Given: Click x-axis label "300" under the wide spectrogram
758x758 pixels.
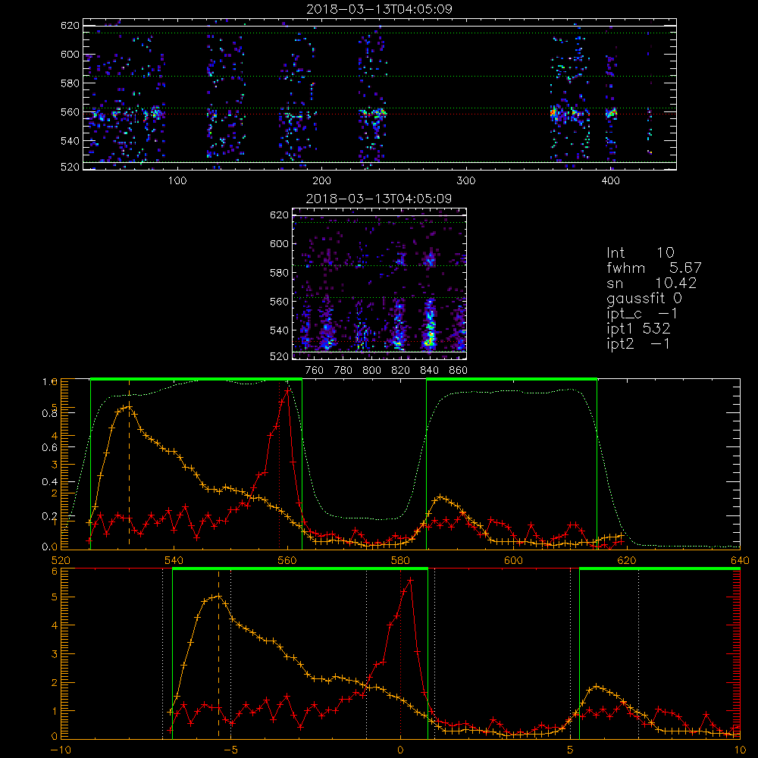Looking at the screenshot, I should coord(466,181).
